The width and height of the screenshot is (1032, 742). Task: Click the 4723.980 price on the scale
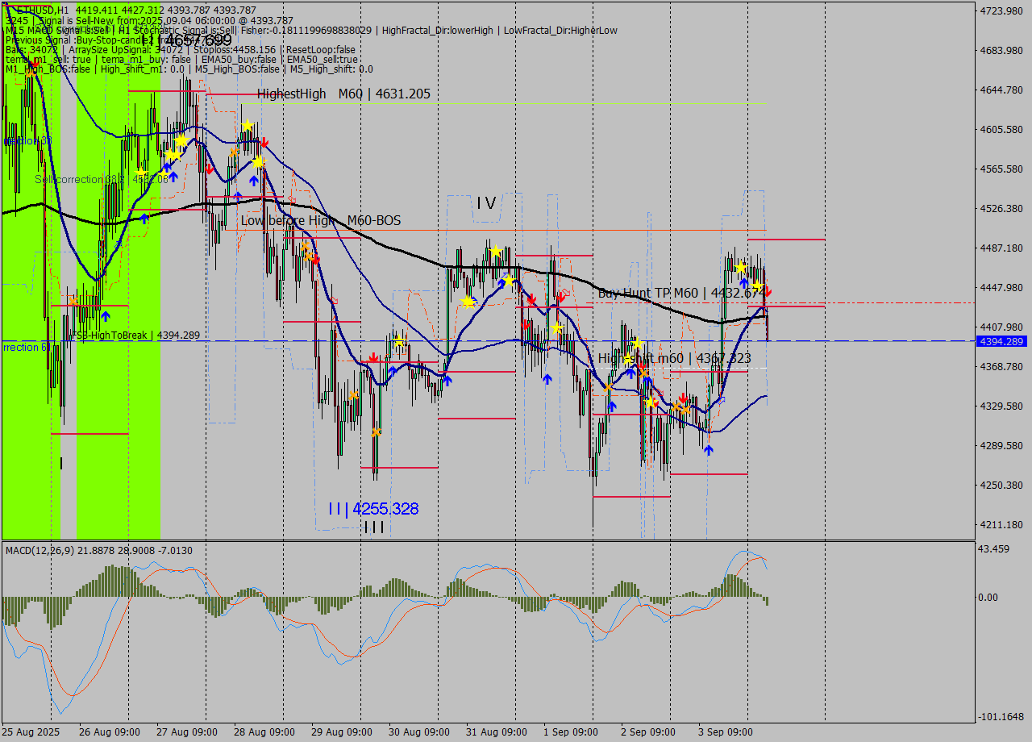pos(1001,11)
